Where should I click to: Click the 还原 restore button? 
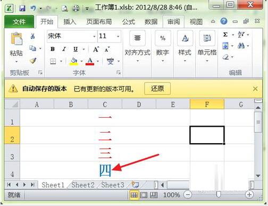[157, 88]
